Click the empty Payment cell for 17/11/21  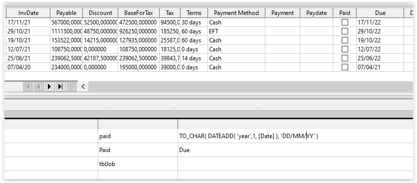point(283,22)
